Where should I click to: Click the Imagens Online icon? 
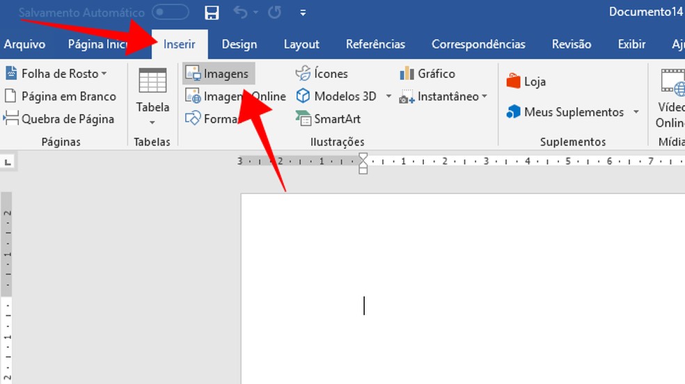[193, 96]
